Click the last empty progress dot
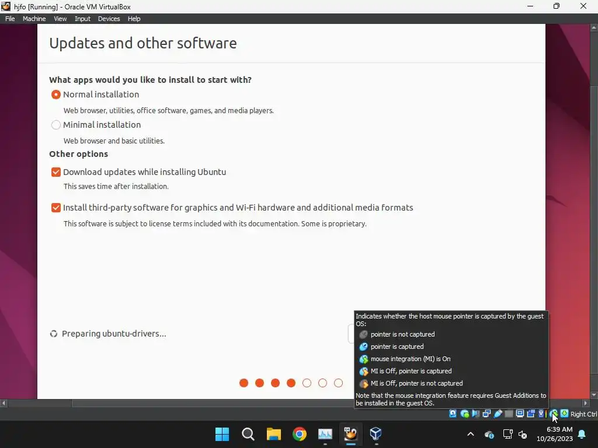 pos(338,383)
